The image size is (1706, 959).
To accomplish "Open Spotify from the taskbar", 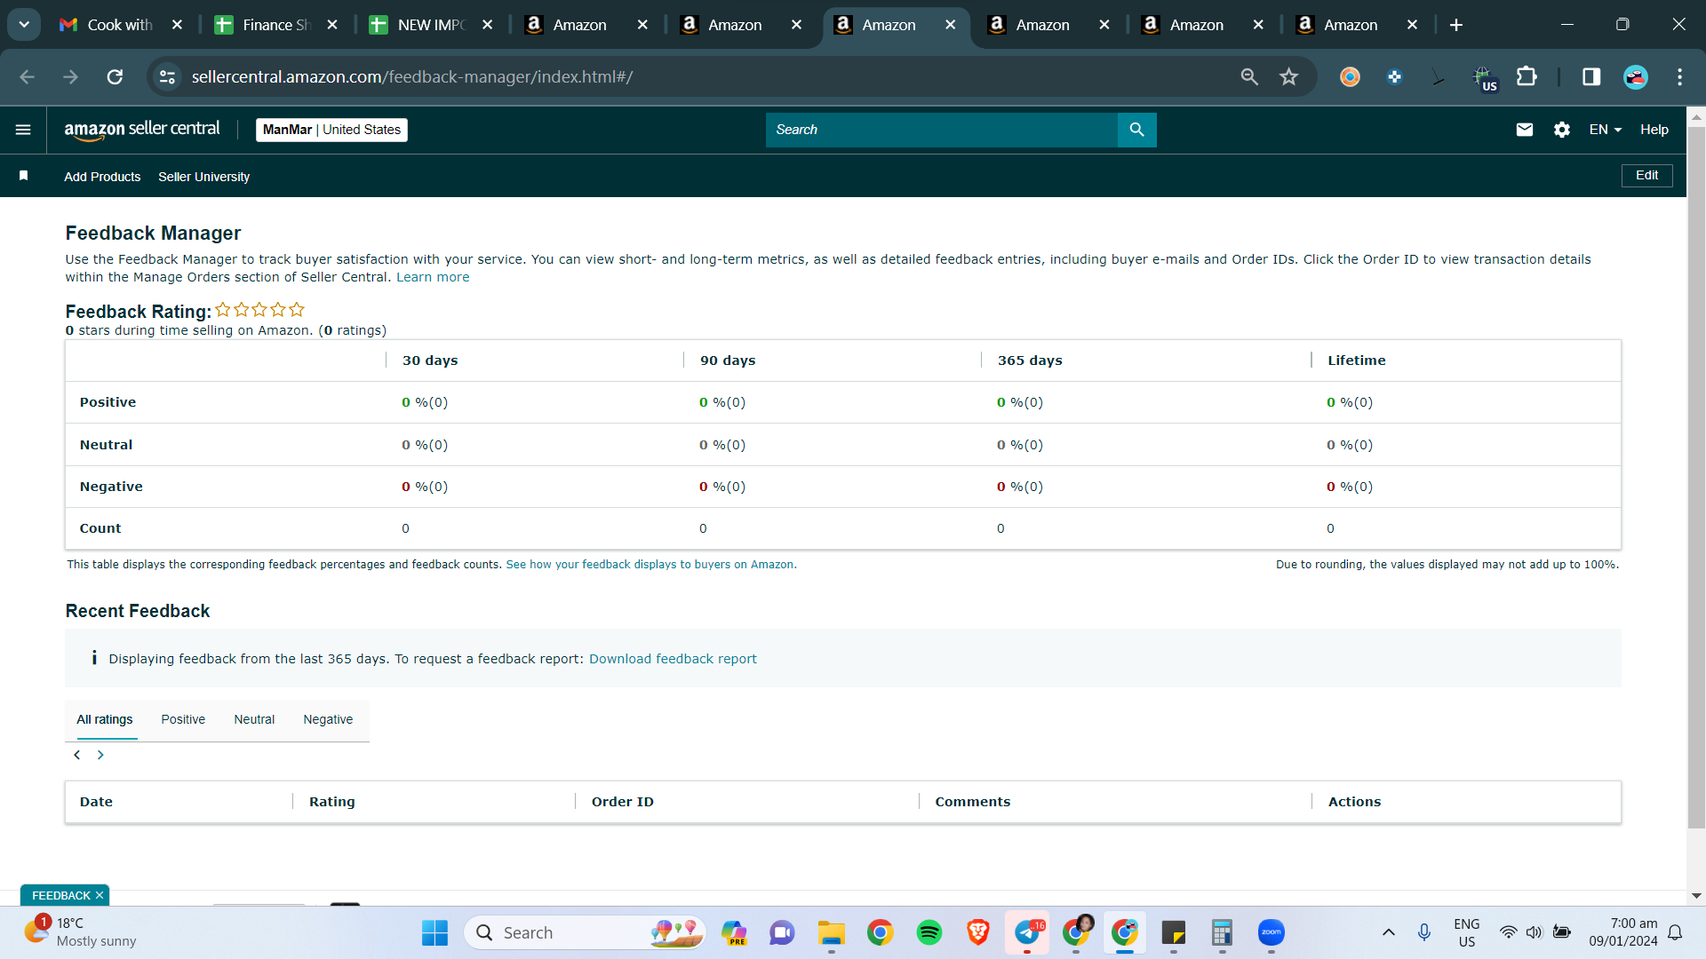I will coord(929,932).
